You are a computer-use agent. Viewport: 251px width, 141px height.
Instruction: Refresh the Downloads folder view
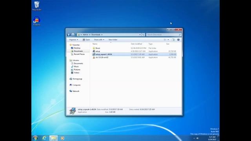(143, 35)
